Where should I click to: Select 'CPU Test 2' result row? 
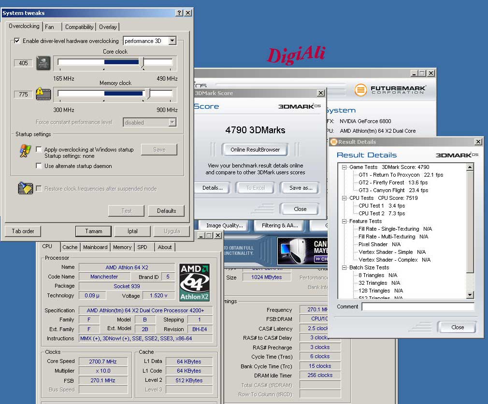(382, 213)
